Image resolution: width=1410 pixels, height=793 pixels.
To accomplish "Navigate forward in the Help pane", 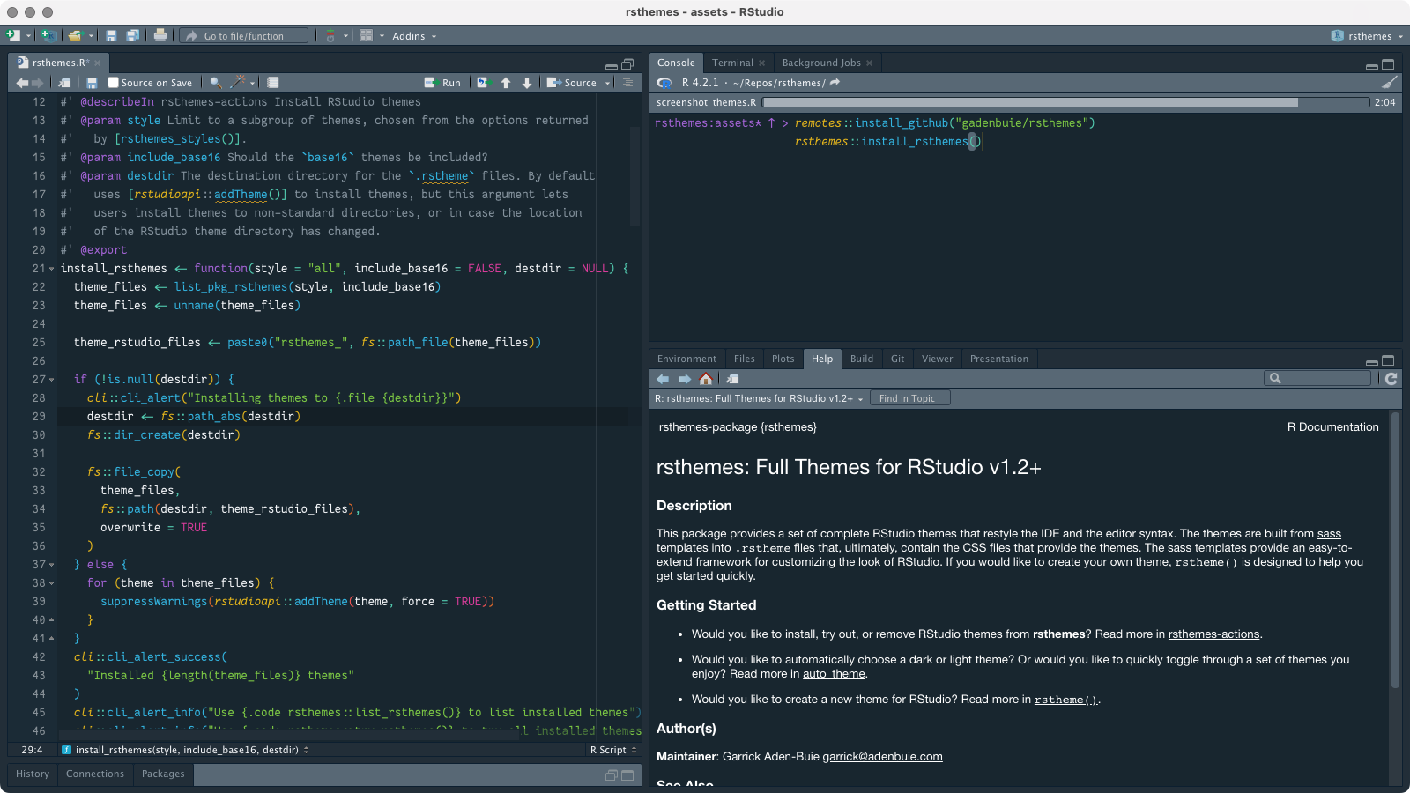I will pyautogui.click(x=684, y=379).
